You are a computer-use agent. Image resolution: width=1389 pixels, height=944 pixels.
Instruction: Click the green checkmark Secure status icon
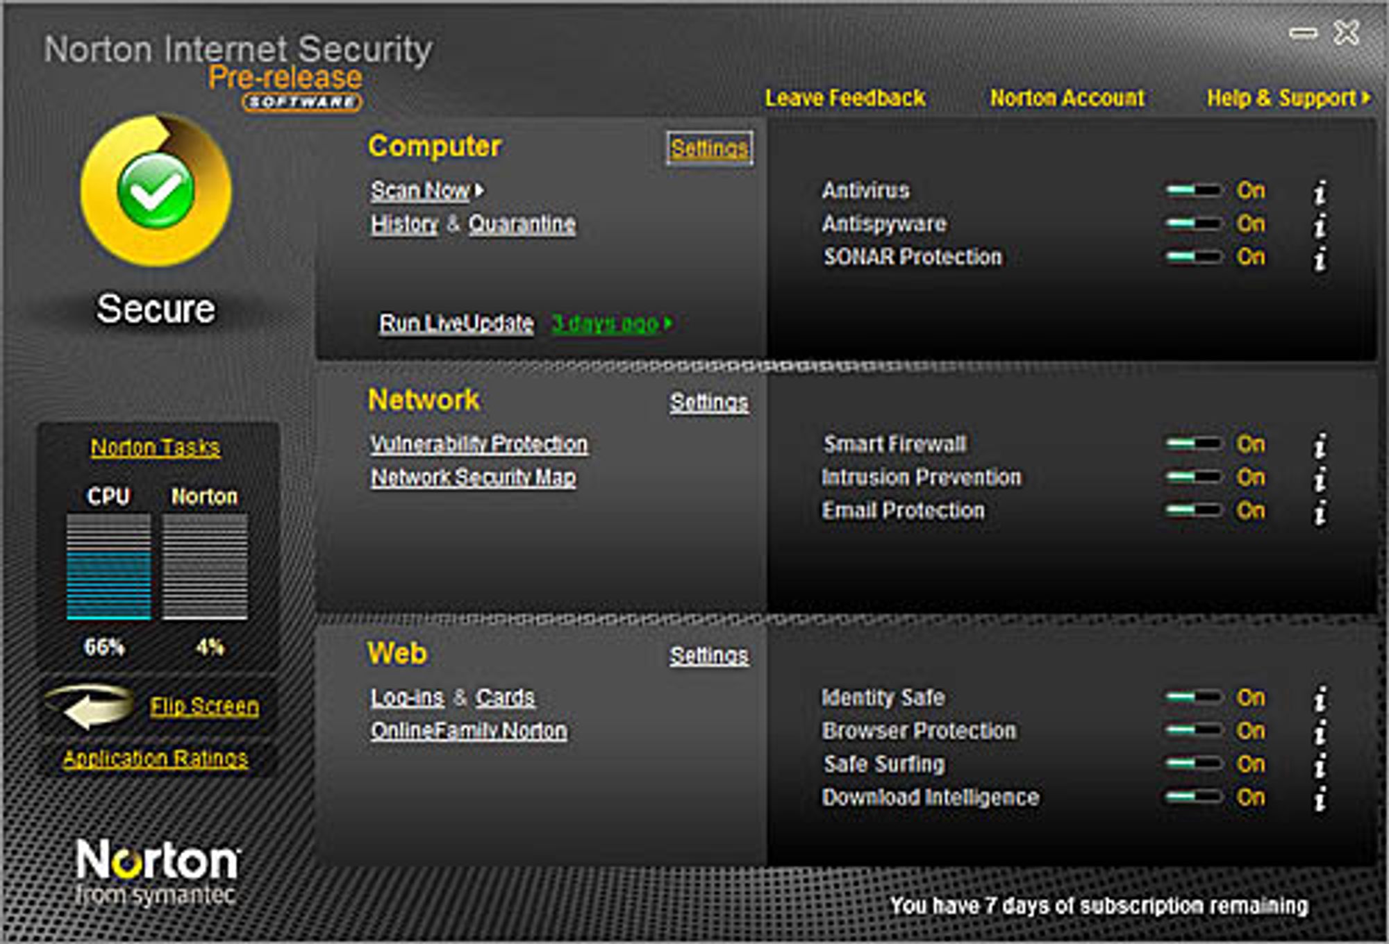(x=156, y=191)
